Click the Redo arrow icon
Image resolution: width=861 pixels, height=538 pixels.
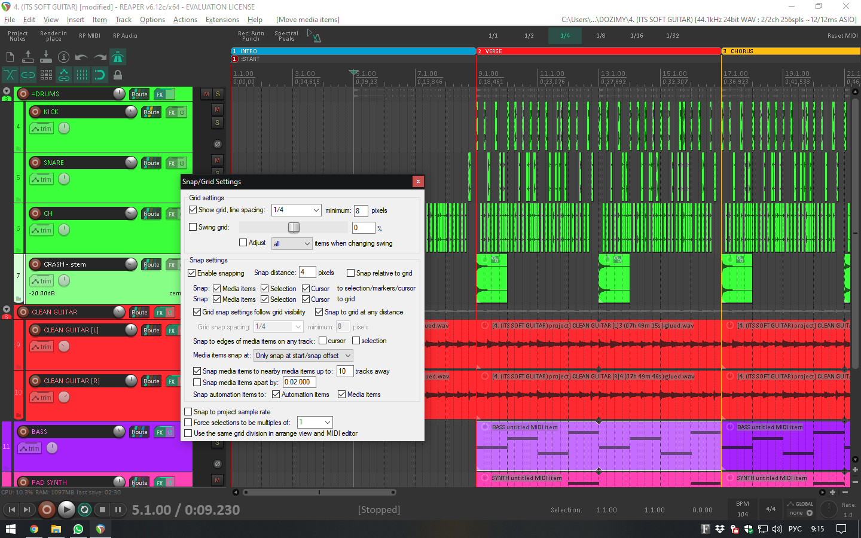(100, 57)
